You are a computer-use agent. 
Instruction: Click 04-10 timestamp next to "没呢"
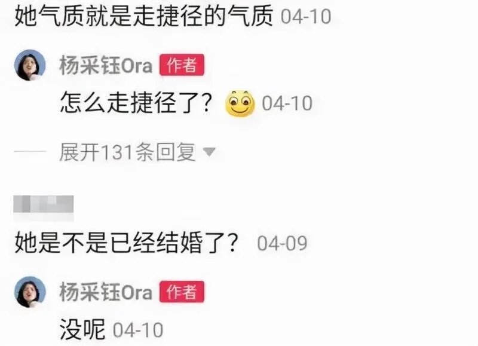click(138, 330)
